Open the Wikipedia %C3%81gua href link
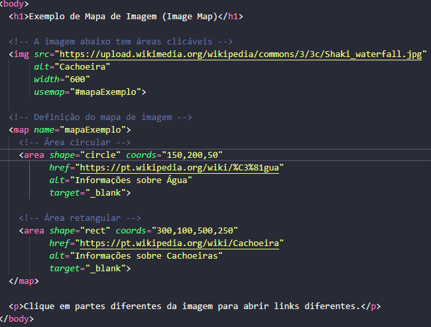431x327 pixels. point(178,168)
